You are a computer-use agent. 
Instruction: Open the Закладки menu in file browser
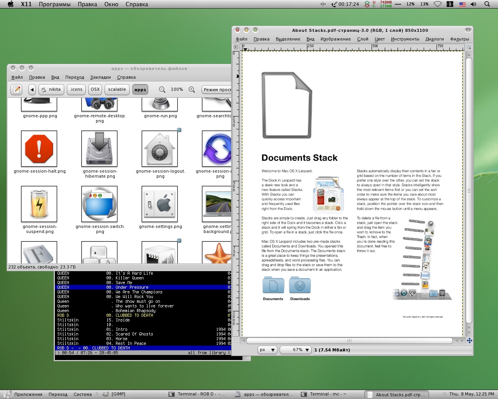[100, 77]
